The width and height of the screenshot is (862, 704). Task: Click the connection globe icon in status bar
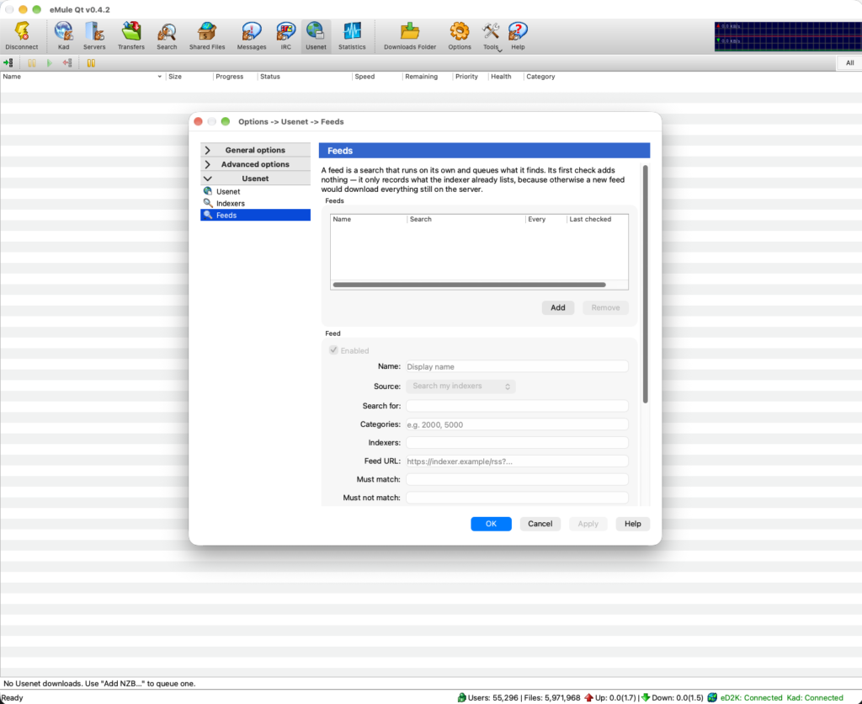click(x=712, y=697)
